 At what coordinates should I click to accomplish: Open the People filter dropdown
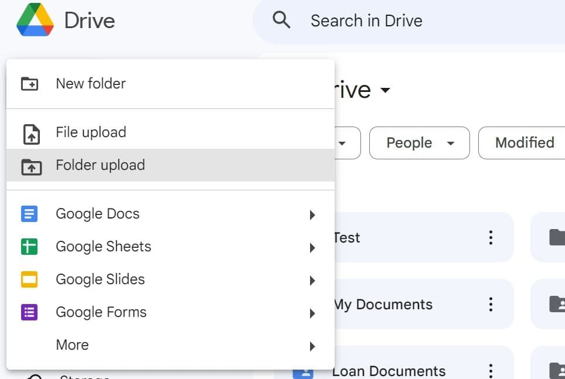pos(418,142)
